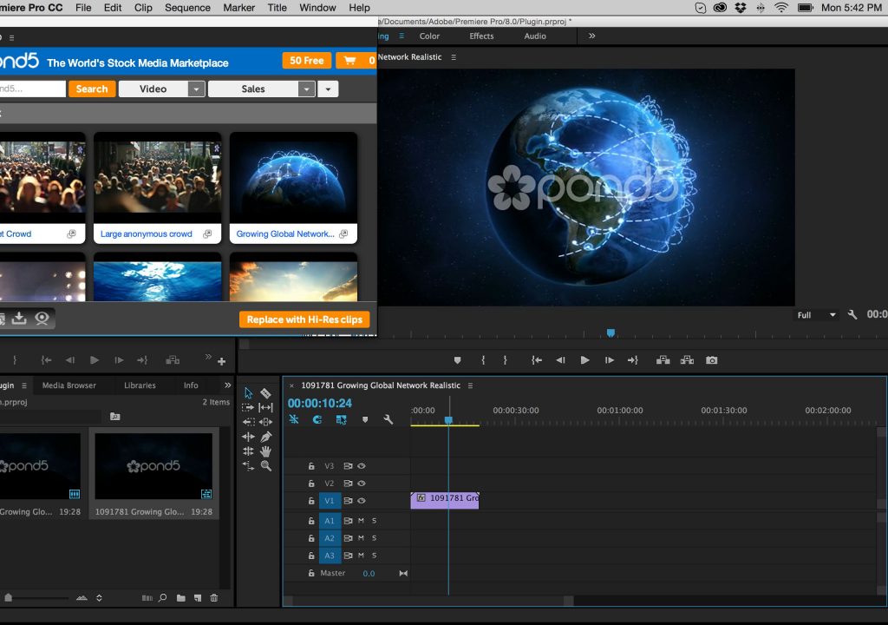Open the Large anonymous crowd link
Screen dimensions: 888x625
[x=146, y=234]
